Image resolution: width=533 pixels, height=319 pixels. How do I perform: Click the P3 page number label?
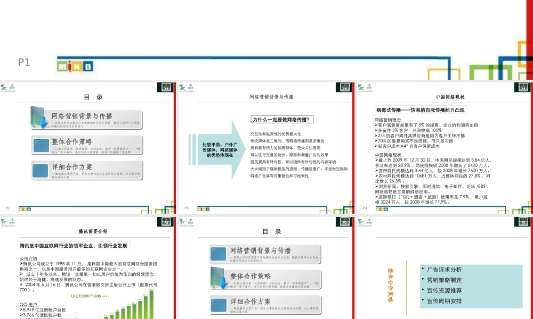(x=187, y=208)
